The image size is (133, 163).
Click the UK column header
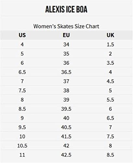point(110,35)
